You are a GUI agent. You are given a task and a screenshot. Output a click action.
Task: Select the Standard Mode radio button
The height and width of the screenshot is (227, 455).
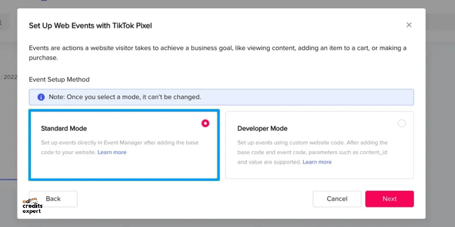point(205,123)
